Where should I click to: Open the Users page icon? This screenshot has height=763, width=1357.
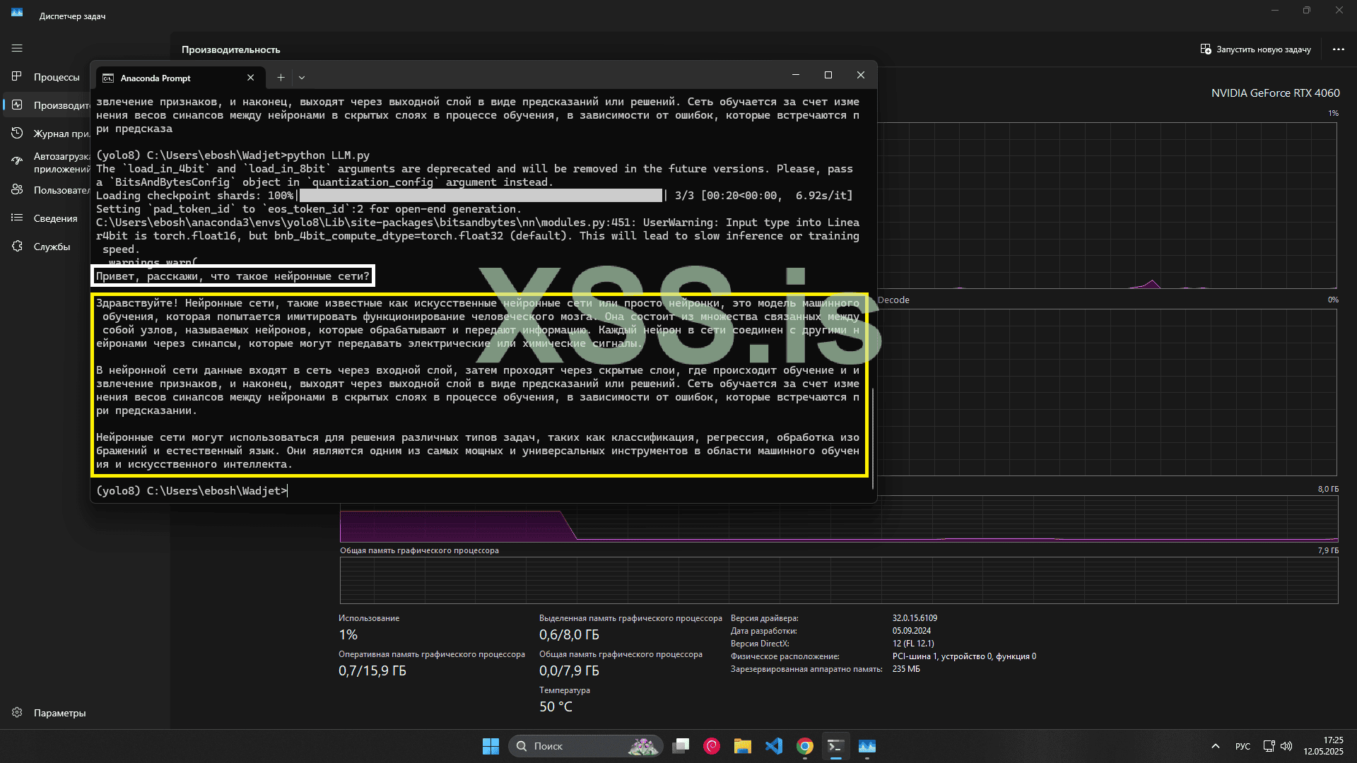coord(17,189)
